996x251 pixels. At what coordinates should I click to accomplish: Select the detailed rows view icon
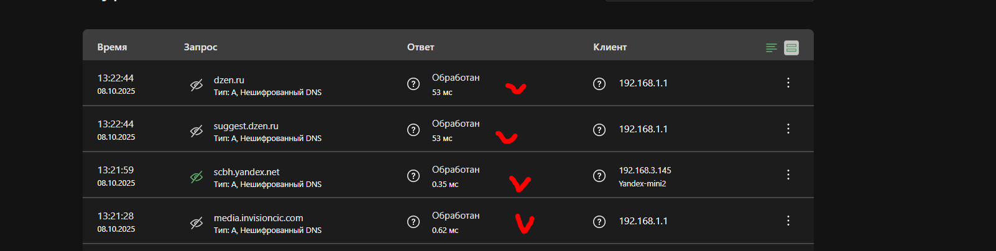tap(791, 48)
